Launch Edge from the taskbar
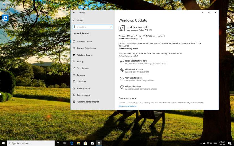Image resolution: width=234 pixels, height=146 pixels. click(72, 143)
